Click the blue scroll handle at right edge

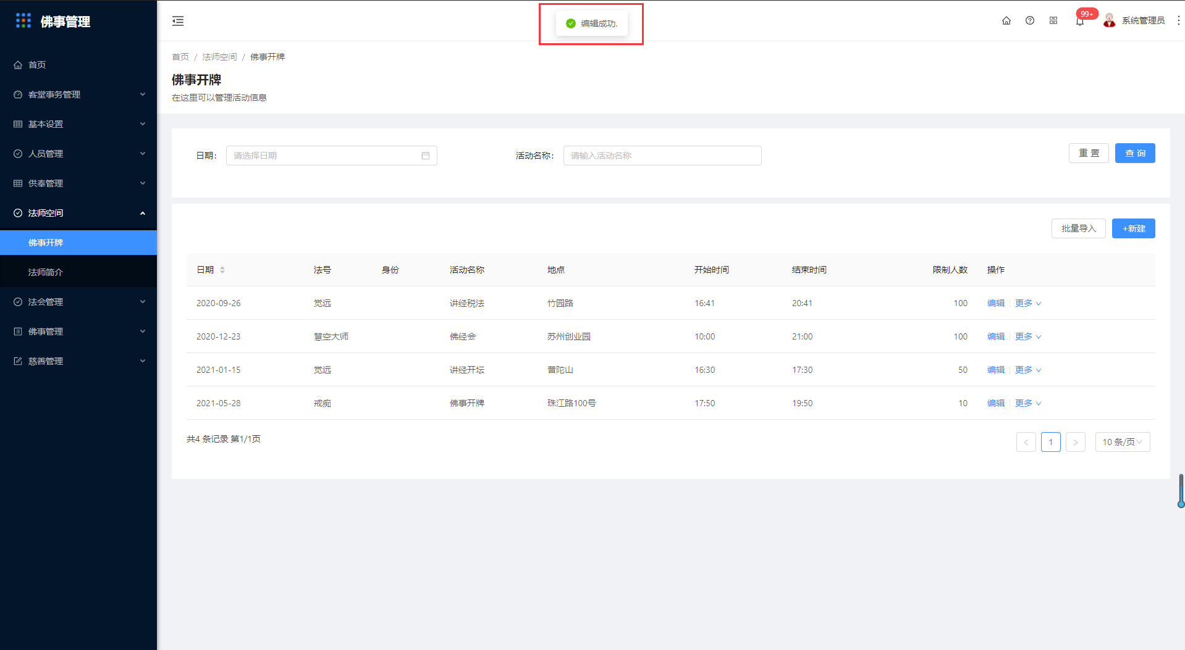(1181, 491)
